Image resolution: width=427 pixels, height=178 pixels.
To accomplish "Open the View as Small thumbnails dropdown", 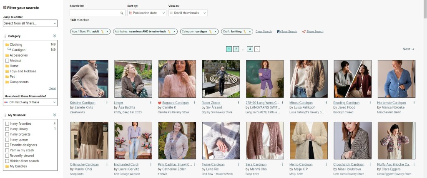I will [x=188, y=13].
